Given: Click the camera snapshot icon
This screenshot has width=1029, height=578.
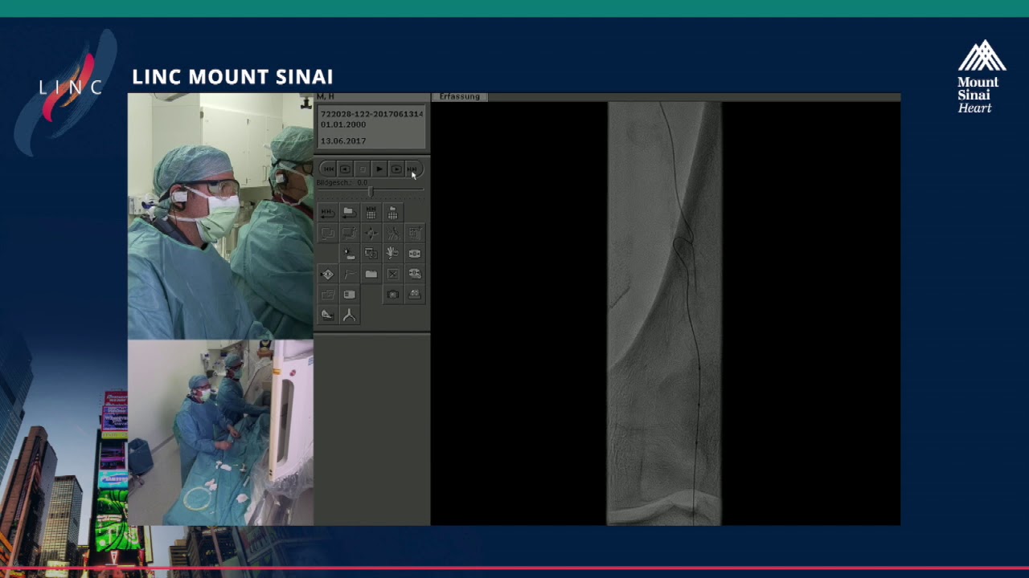Looking at the screenshot, I should [393, 295].
